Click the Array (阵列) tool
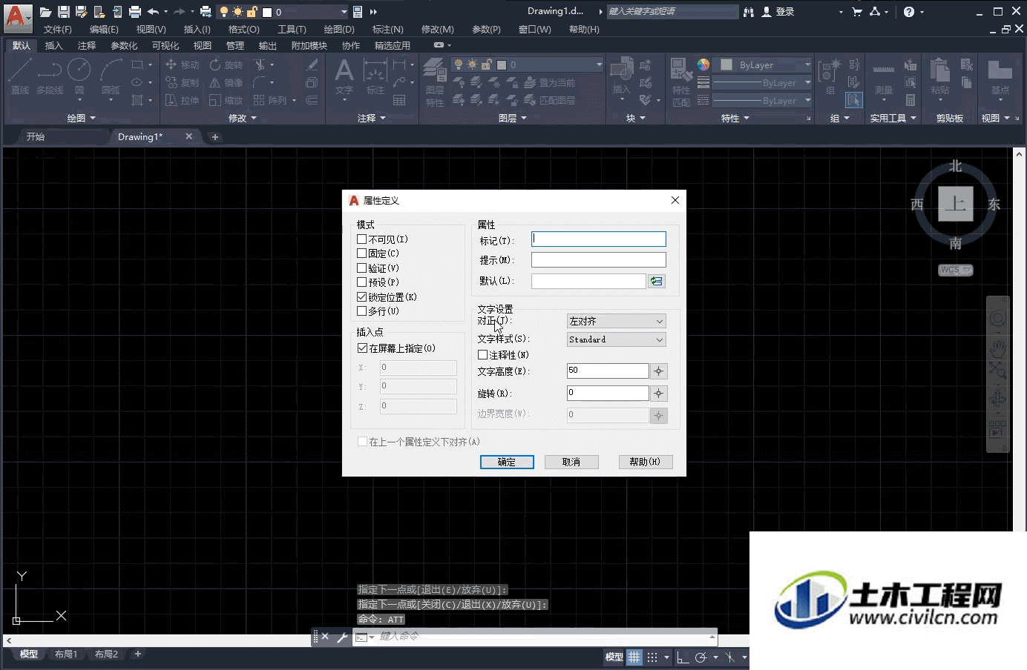1027x670 pixels. (x=270, y=100)
